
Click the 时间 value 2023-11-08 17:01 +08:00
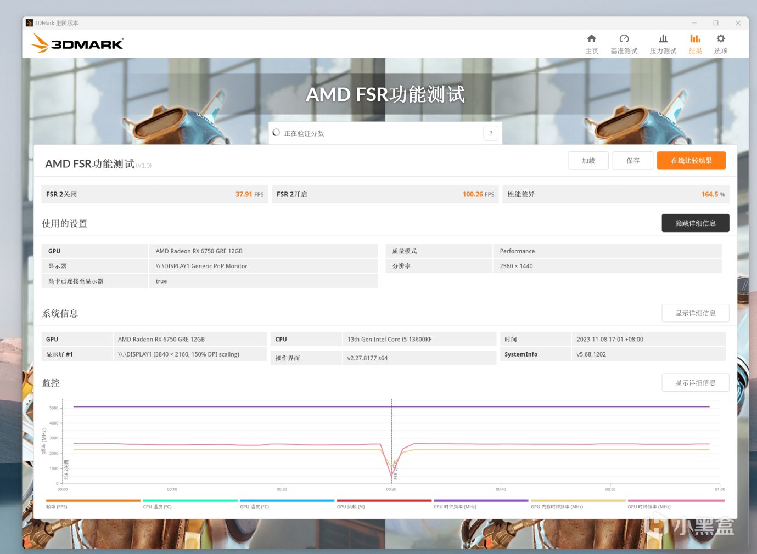(x=610, y=340)
